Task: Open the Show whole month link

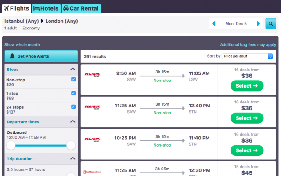Action: tap(22, 44)
